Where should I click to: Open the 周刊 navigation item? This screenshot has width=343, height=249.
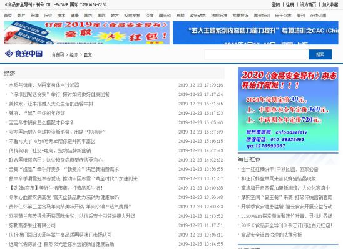[x=300, y=16]
